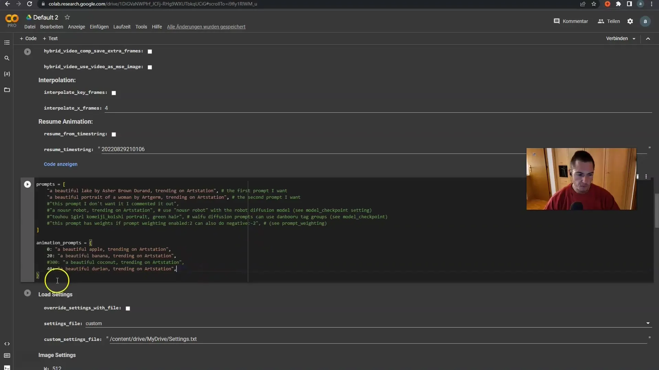The height and width of the screenshot is (370, 659).
Task: Open the Laufzeit menu
Action: (x=122, y=27)
